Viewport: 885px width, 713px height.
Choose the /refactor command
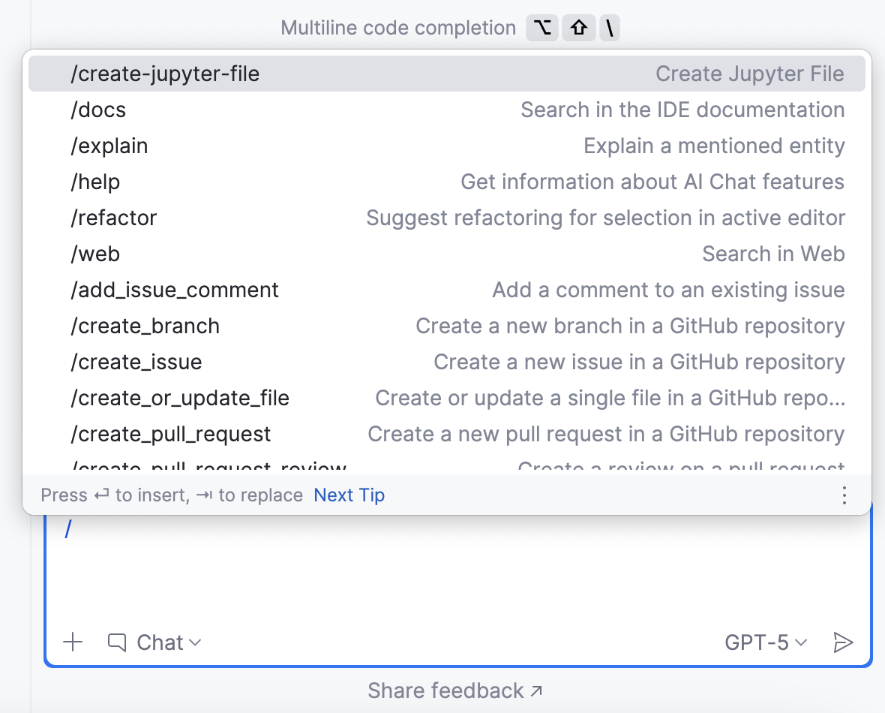[114, 218]
